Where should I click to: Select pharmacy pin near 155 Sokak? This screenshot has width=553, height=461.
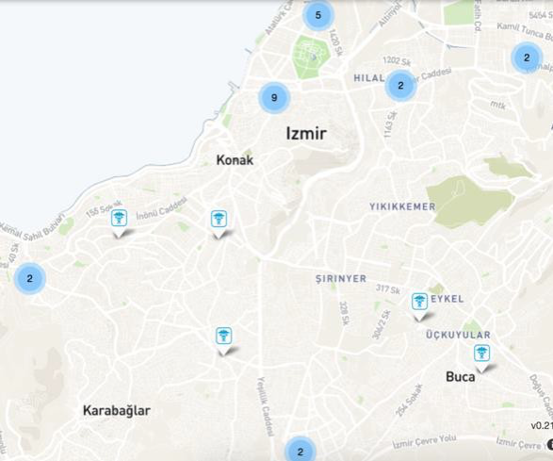[x=119, y=223]
